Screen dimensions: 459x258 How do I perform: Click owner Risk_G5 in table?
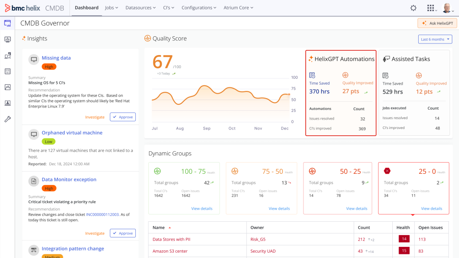(258, 239)
